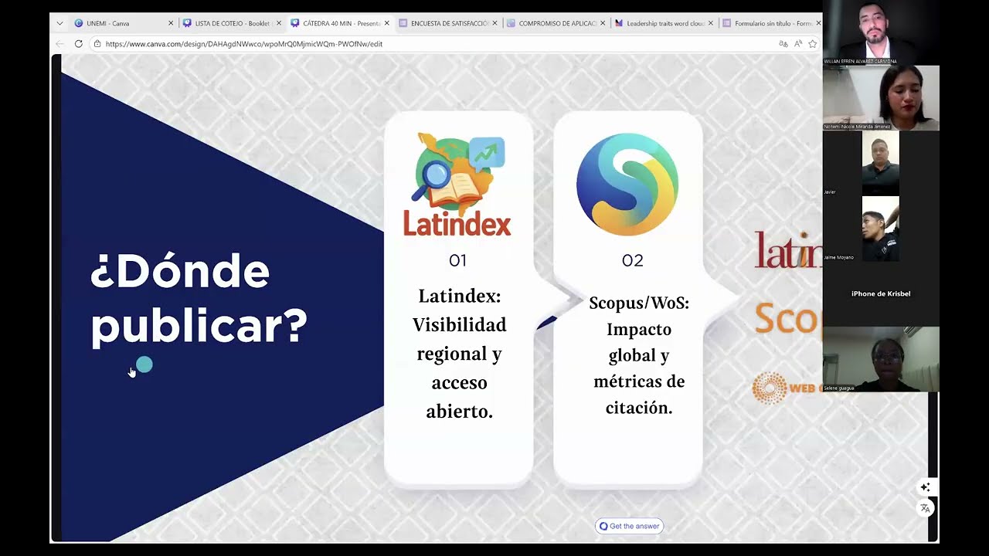The image size is (989, 556).
Task: Click the translate overlay icon at bottom right
Action: [x=925, y=508]
